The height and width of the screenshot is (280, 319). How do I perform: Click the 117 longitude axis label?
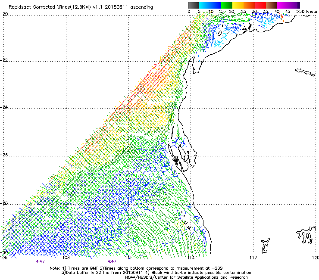tap(253, 258)
